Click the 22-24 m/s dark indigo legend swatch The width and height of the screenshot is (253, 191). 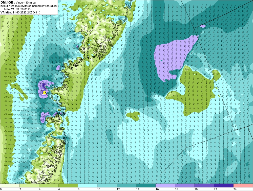tap(224, 185)
